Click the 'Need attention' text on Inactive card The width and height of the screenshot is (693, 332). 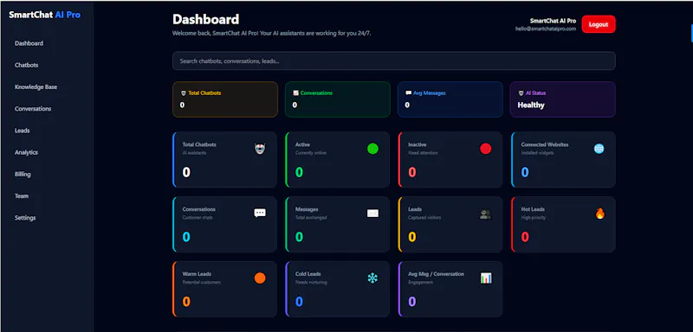point(423,153)
